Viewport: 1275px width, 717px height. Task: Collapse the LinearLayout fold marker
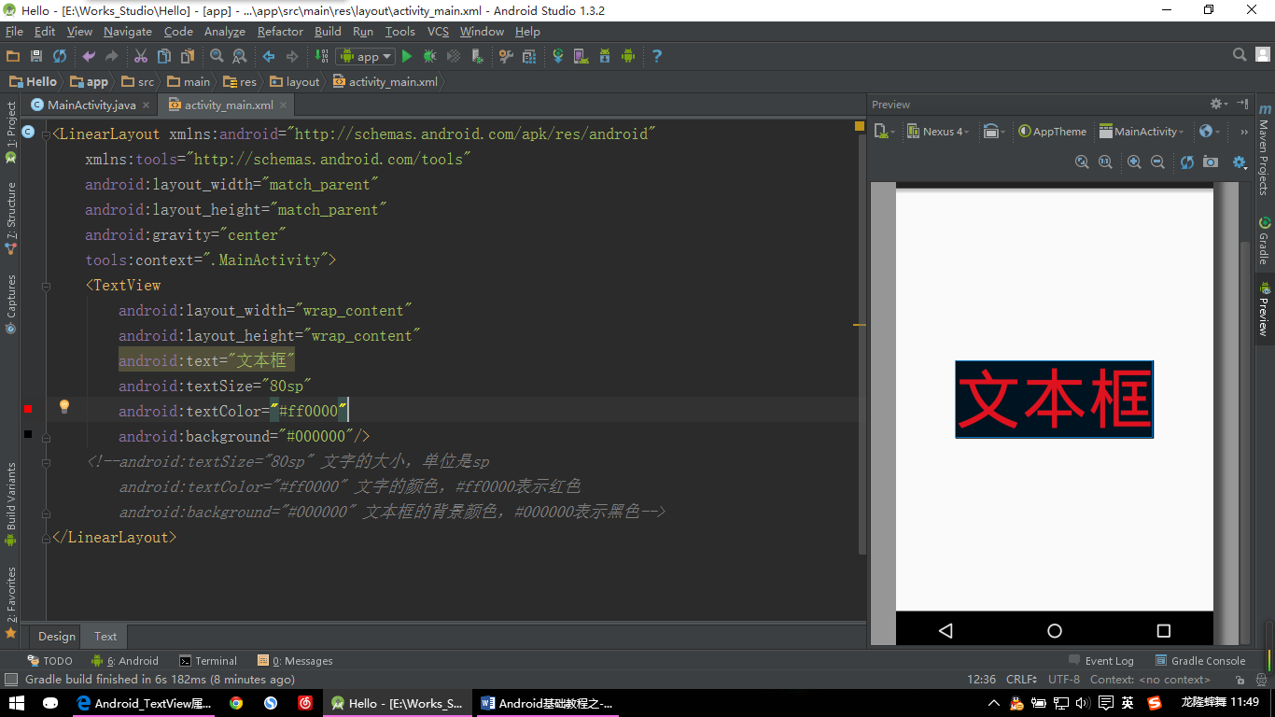tap(46, 134)
